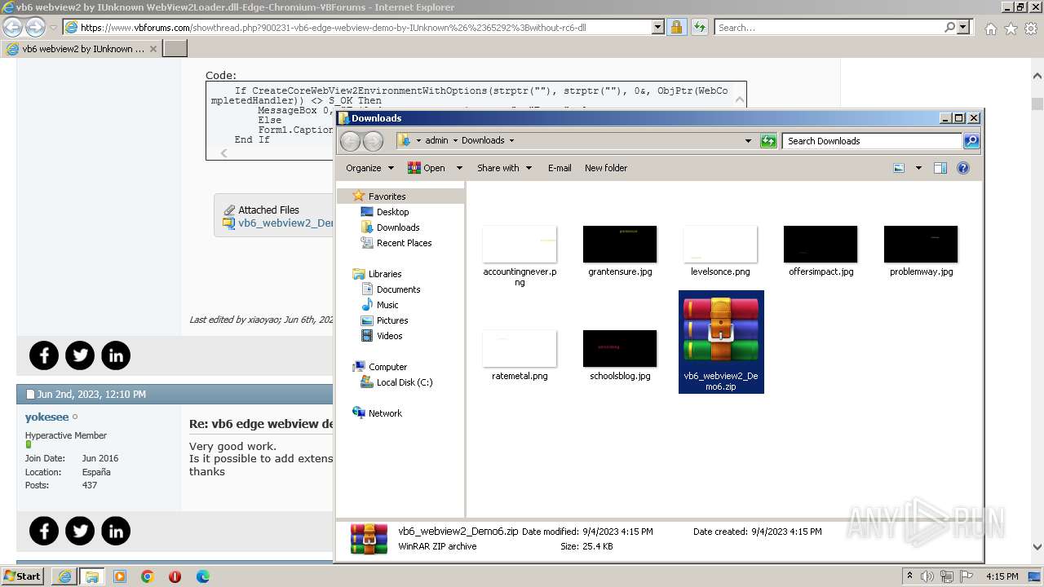Click the IE search magnifier icon
Viewport: 1044px width, 587px height.
pos(949,27)
